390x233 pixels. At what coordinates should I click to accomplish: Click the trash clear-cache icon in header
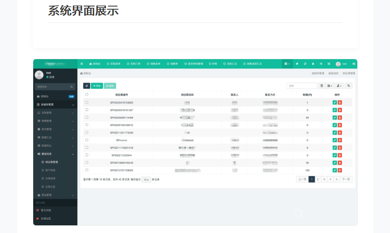coord(313,64)
